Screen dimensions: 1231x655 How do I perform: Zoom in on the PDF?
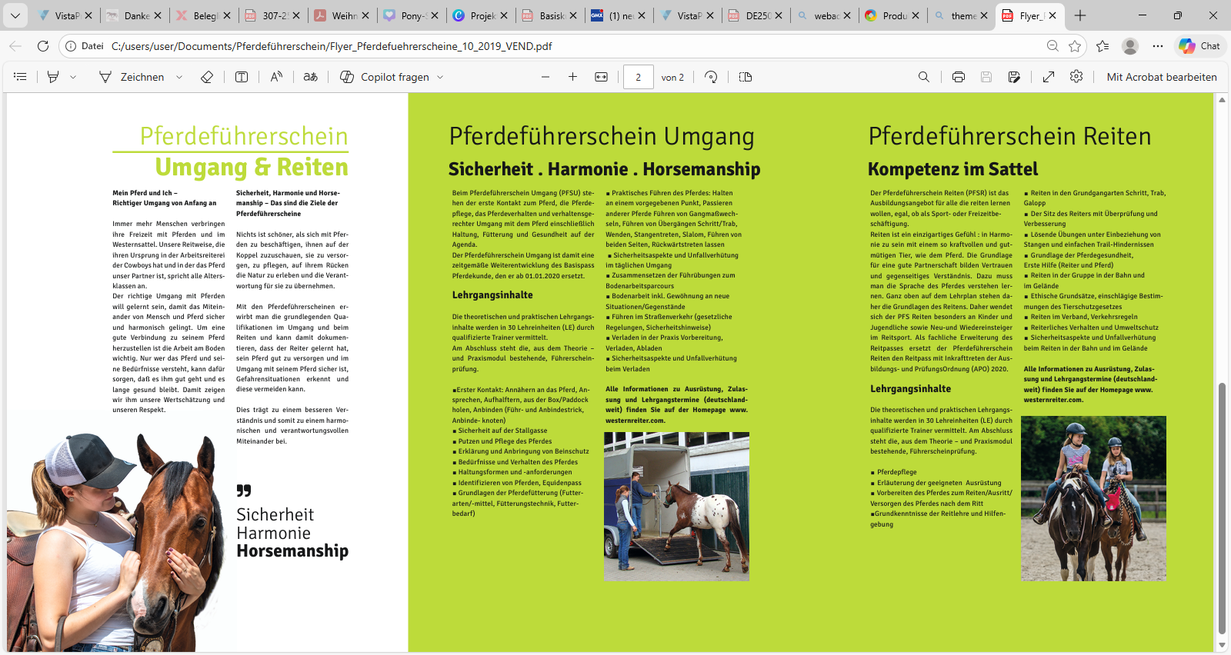(x=573, y=77)
